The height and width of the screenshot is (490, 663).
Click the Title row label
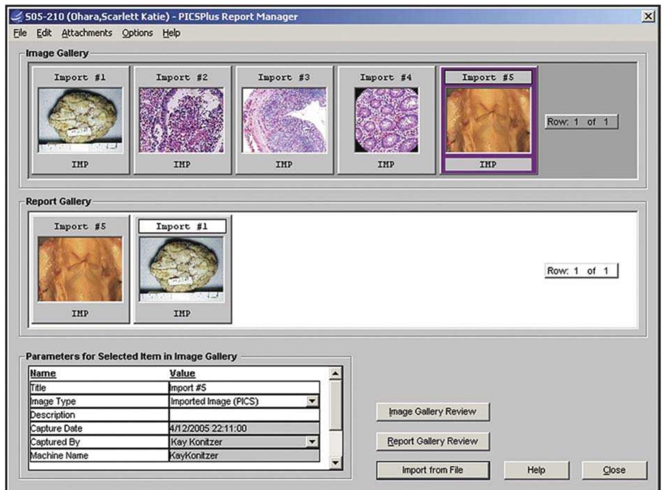click(x=99, y=388)
